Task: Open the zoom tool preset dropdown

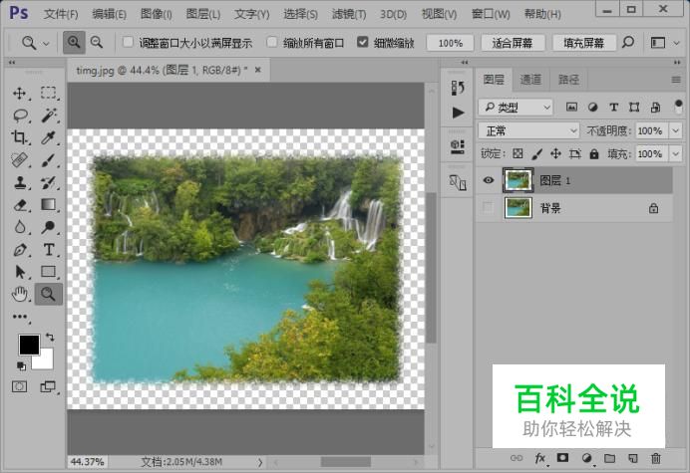Action: click(x=46, y=43)
